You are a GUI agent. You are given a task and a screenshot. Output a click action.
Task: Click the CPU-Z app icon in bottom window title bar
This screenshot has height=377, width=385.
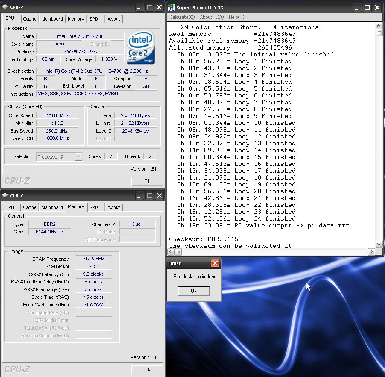point(5,195)
